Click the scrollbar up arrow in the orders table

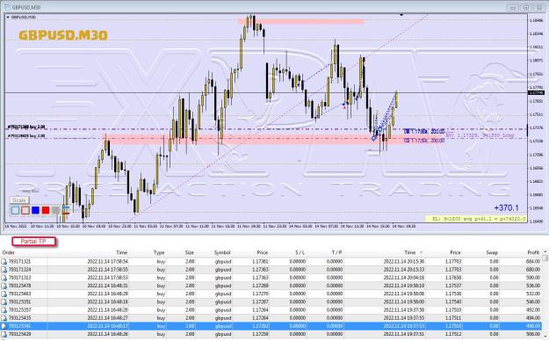[545, 251]
